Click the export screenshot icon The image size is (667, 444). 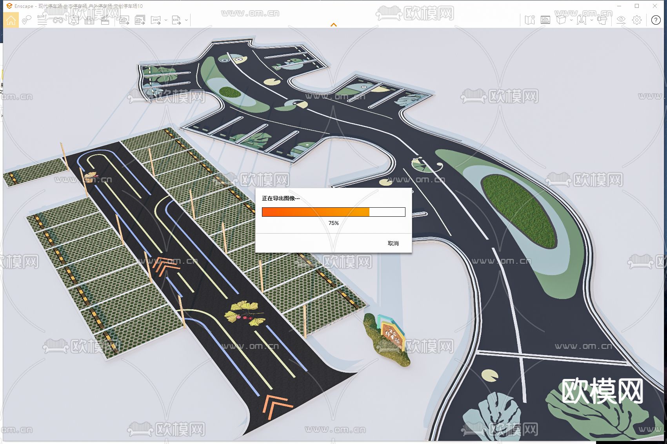click(x=124, y=20)
